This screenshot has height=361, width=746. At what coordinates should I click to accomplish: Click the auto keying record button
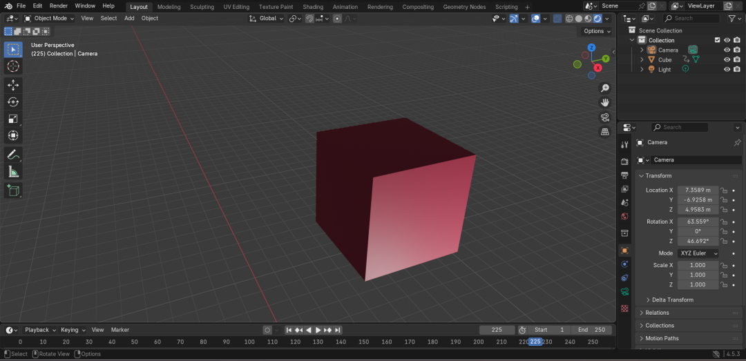[267, 330]
